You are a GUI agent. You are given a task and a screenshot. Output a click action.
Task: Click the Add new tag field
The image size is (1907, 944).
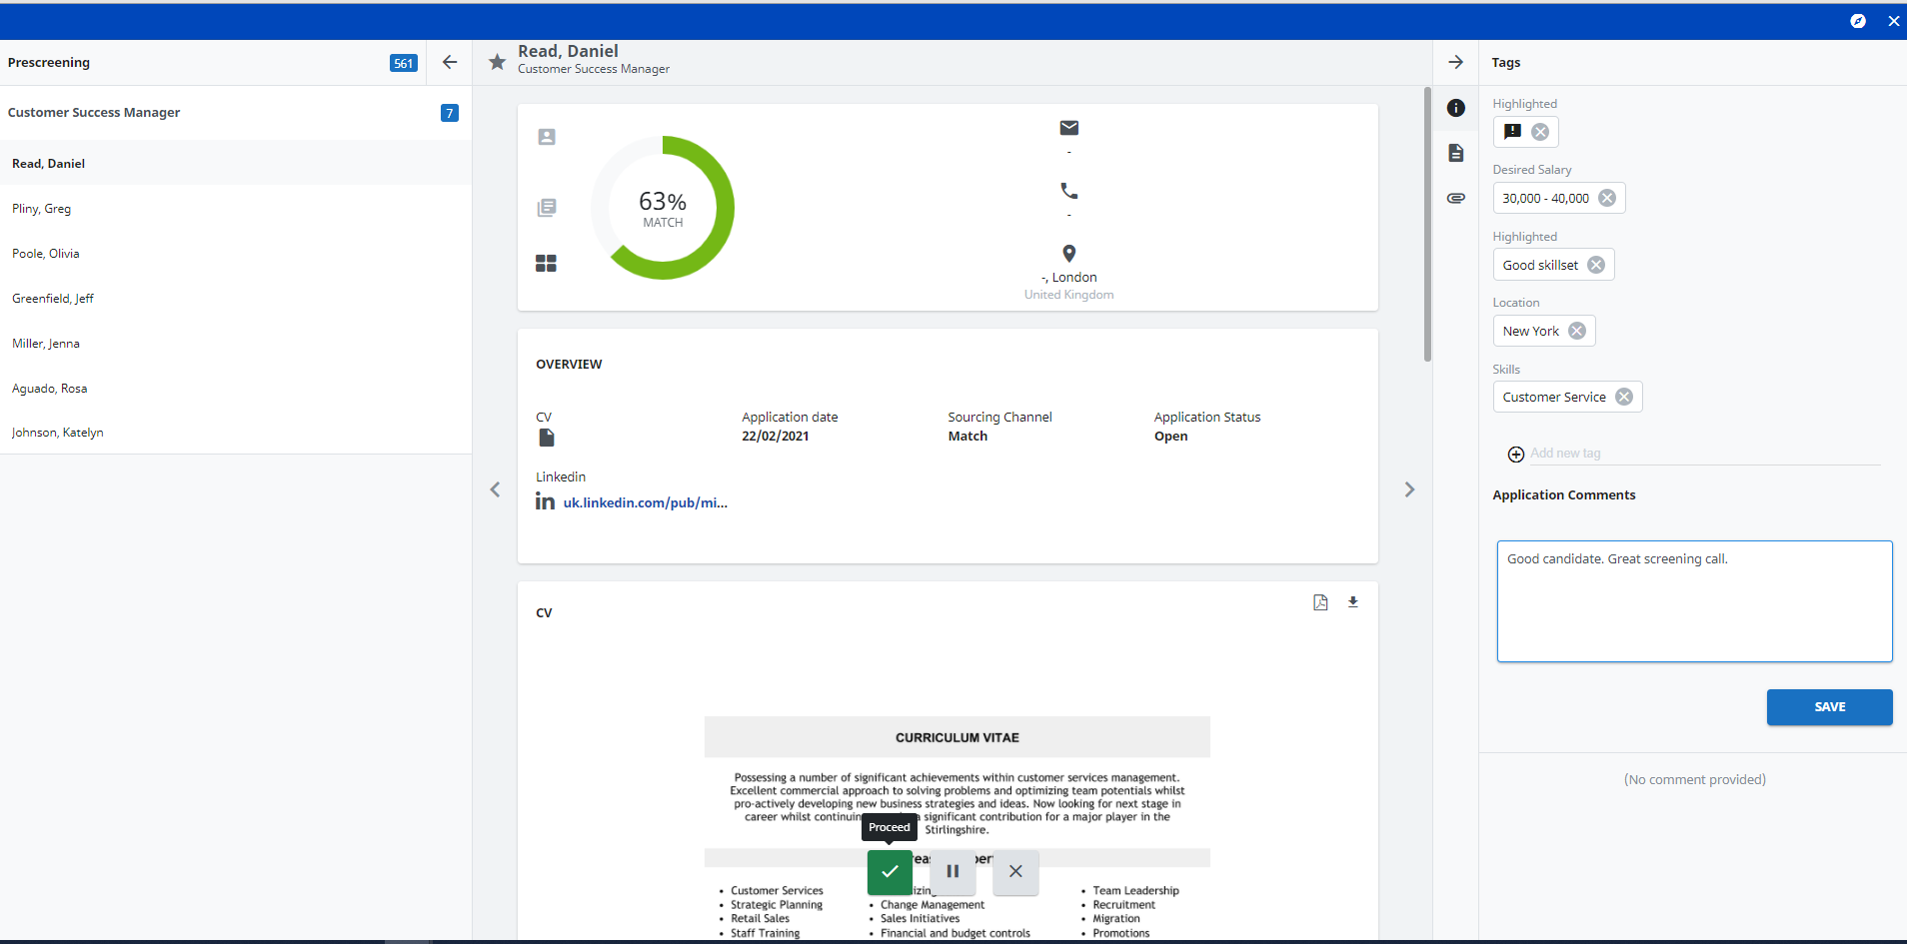point(1704,454)
